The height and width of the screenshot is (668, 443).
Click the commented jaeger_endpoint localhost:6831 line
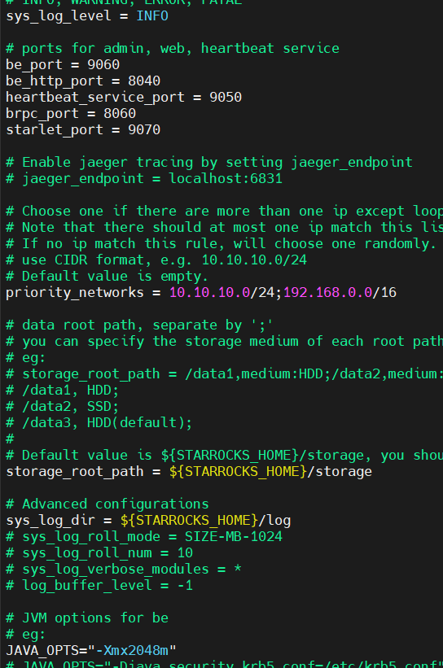click(144, 178)
